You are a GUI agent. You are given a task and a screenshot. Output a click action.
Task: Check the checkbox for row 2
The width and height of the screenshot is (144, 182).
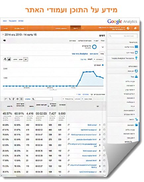(x=104, y=130)
